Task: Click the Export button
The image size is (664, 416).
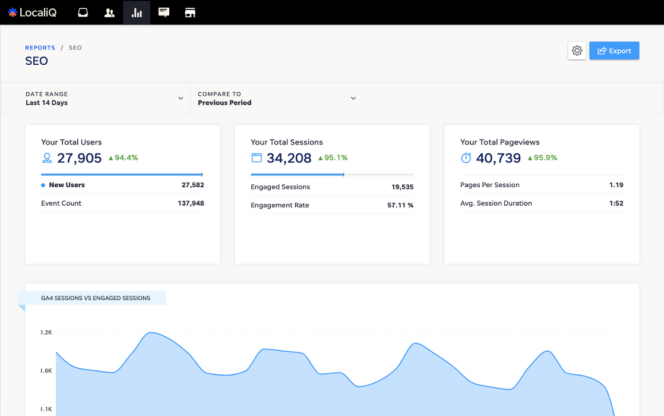Action: [614, 51]
